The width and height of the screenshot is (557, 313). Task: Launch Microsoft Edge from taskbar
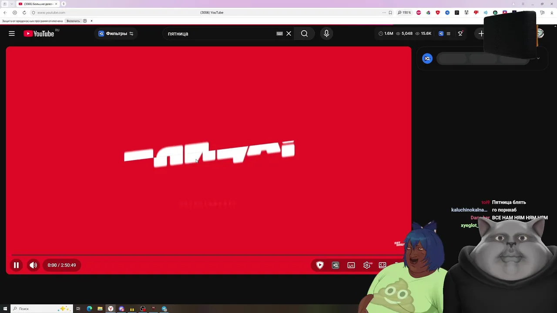pyautogui.click(x=89, y=309)
